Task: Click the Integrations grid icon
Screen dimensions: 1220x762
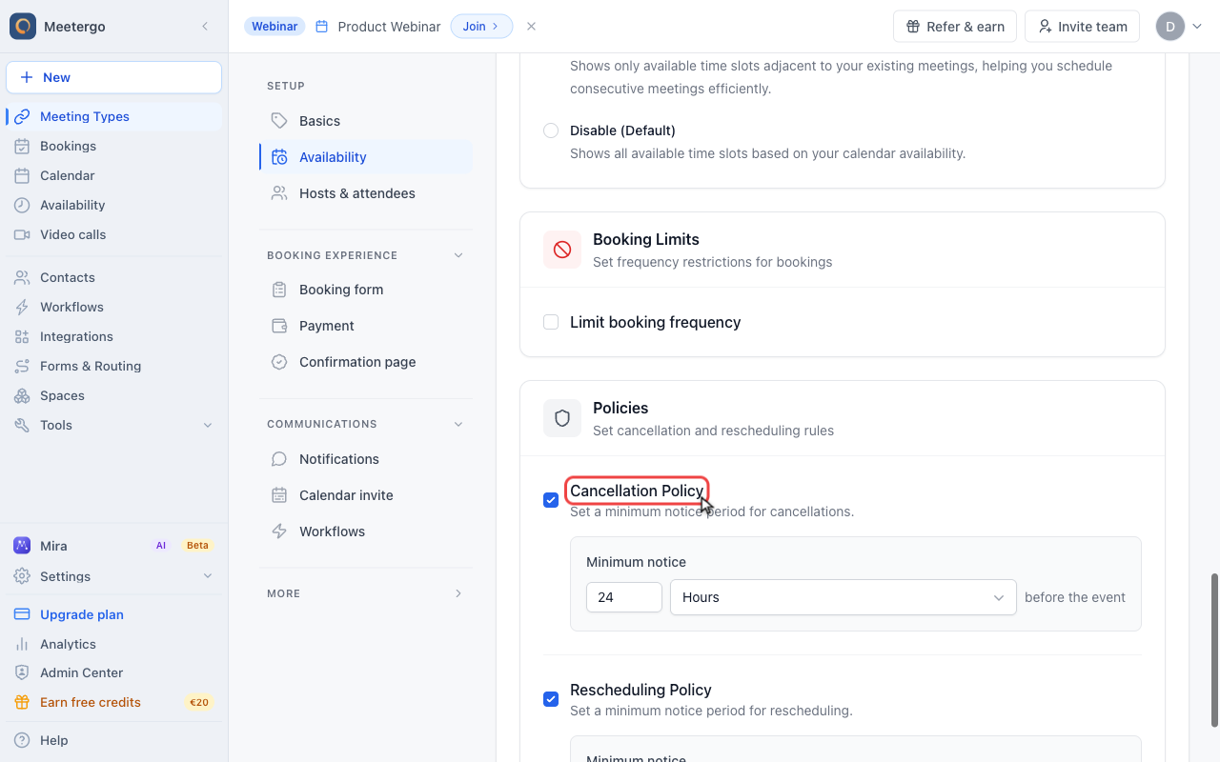Action: 21,336
